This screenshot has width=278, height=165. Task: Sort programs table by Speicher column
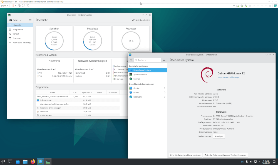pos(87,93)
